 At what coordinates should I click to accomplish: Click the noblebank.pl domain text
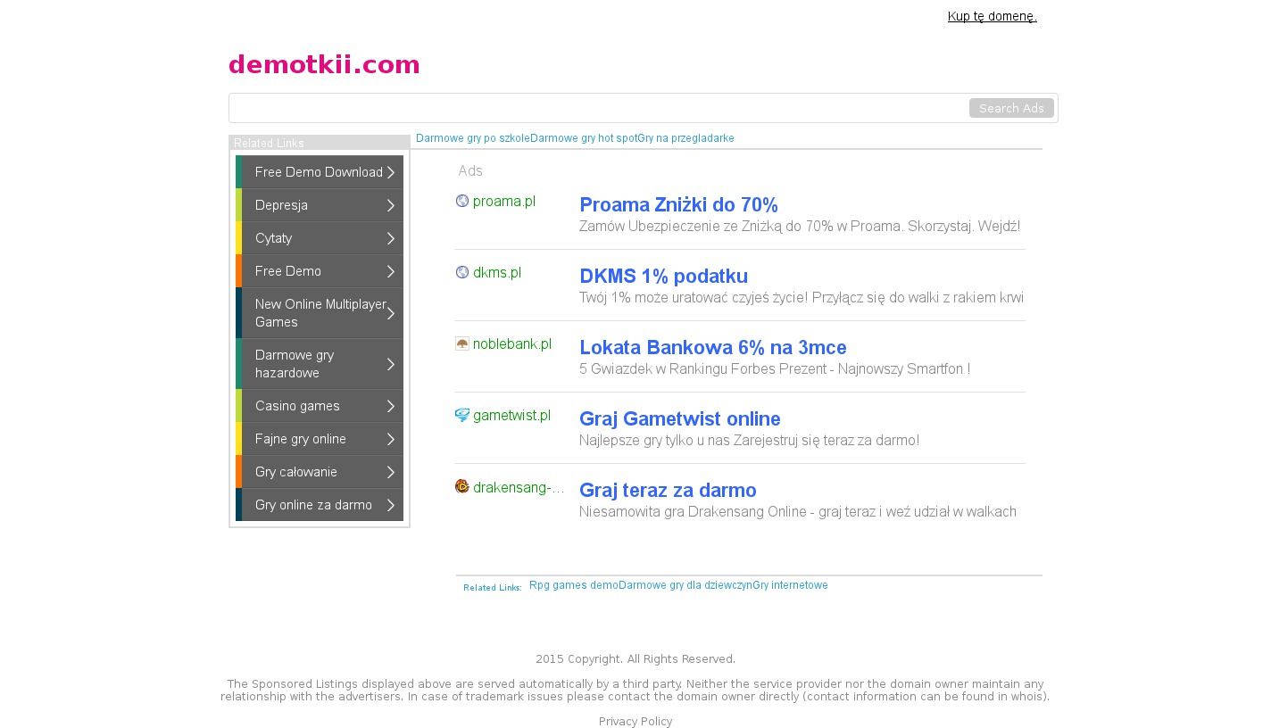point(512,343)
